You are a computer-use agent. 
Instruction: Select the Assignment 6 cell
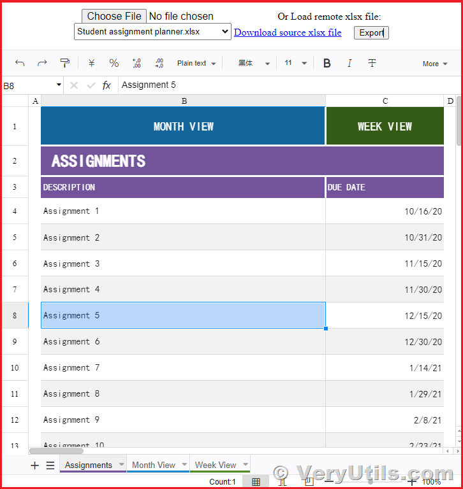tap(183, 341)
